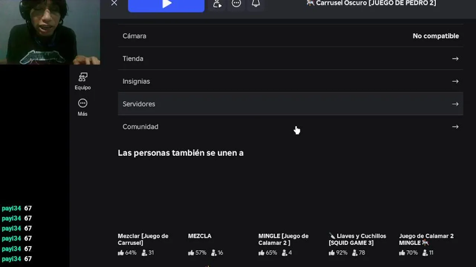This screenshot has height=267, width=476.
Task: Click the arrow on the Comunidad row
Action: (x=455, y=126)
